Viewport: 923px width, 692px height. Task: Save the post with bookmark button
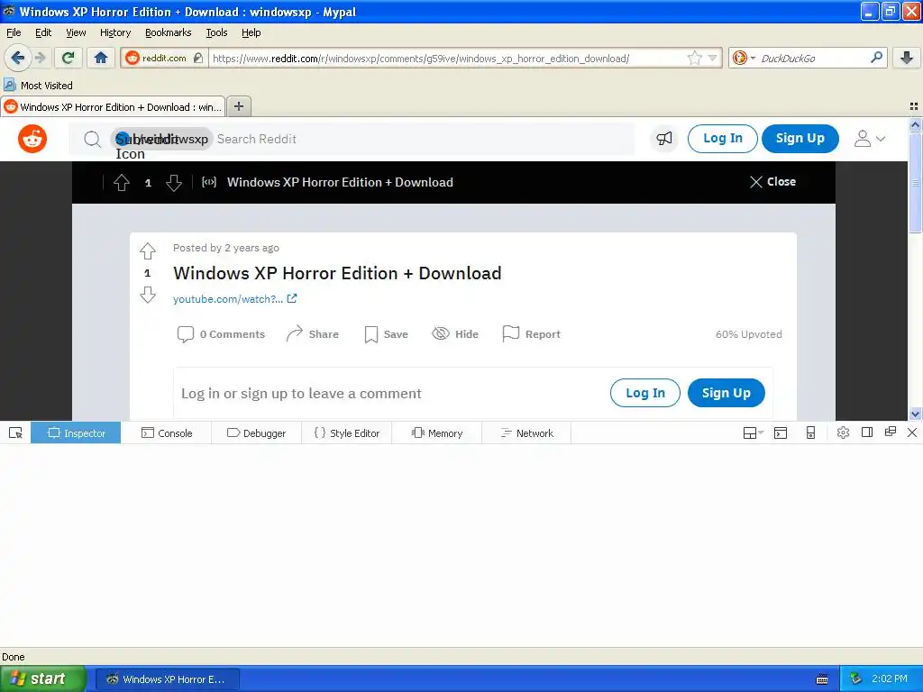click(386, 334)
